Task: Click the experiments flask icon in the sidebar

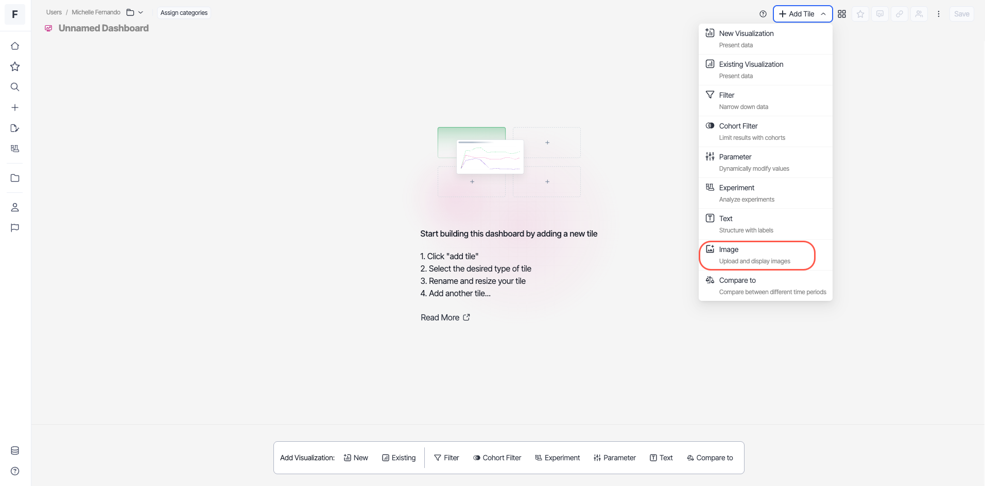Action: tap(15, 149)
